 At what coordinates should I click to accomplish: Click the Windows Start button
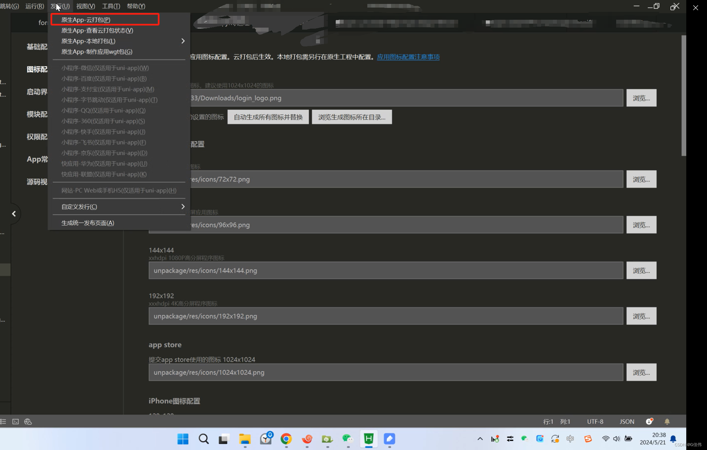point(183,439)
